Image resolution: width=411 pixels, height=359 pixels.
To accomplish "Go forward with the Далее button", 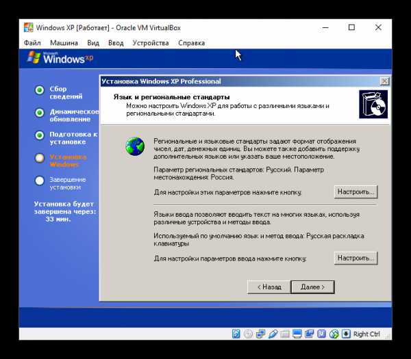I will coord(312,287).
